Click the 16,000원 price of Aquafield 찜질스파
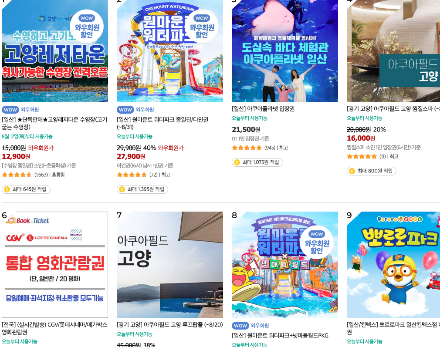Image resolution: width=440 pixels, height=347 pixels. 361,138
